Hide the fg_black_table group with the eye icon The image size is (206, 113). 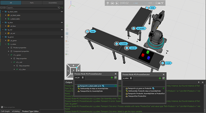pos(62,12)
